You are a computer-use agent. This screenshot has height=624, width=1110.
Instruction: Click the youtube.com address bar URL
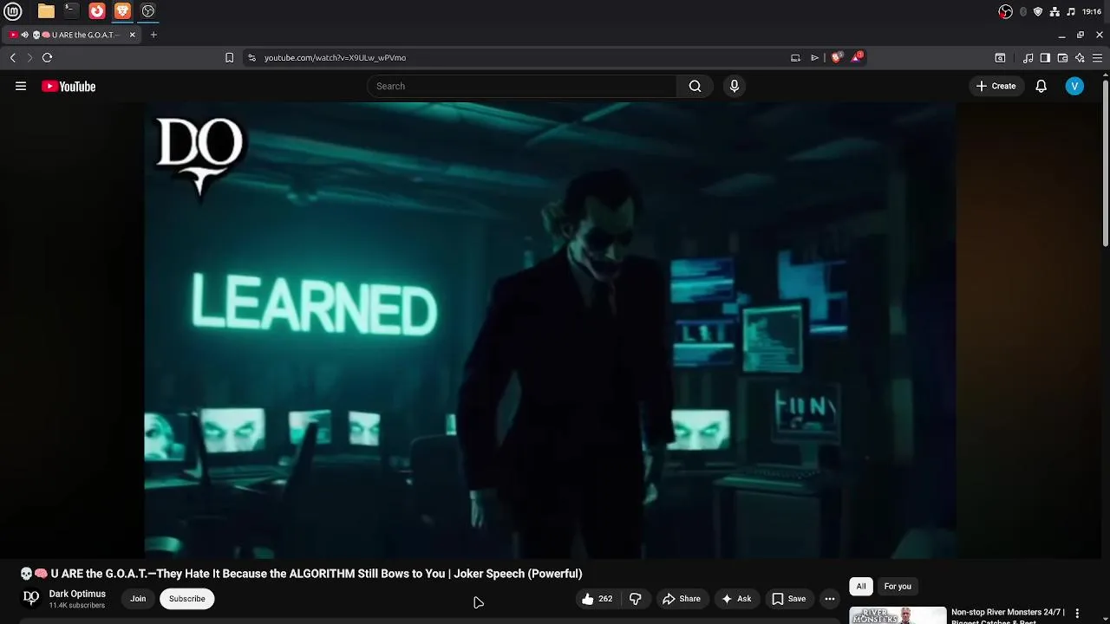tap(335, 58)
